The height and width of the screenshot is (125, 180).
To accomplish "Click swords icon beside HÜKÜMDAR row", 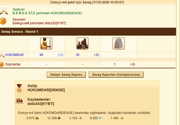I will 2,55.
